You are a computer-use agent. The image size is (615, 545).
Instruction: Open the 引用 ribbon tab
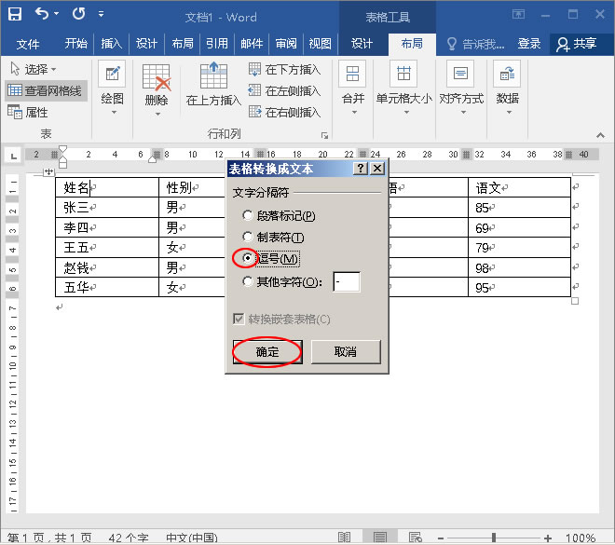pyautogui.click(x=217, y=44)
